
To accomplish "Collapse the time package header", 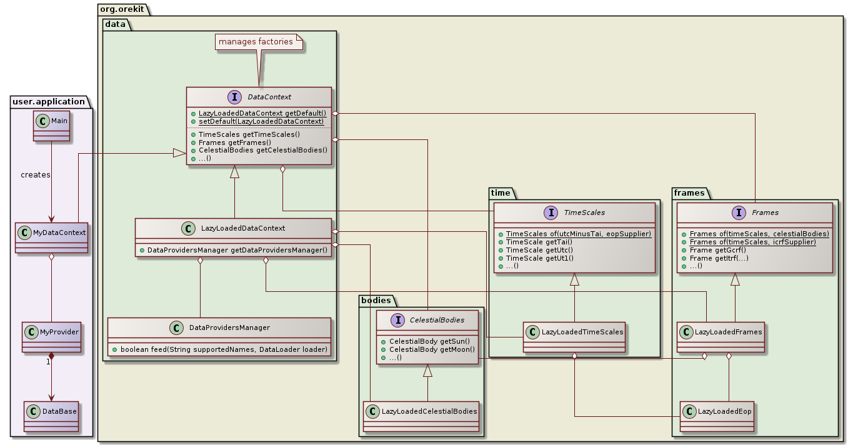I will point(499,193).
